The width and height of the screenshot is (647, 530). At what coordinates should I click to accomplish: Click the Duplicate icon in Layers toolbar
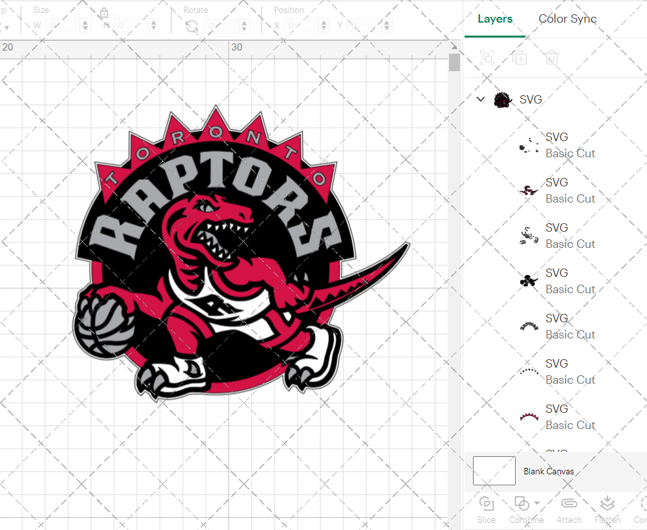coord(520,58)
